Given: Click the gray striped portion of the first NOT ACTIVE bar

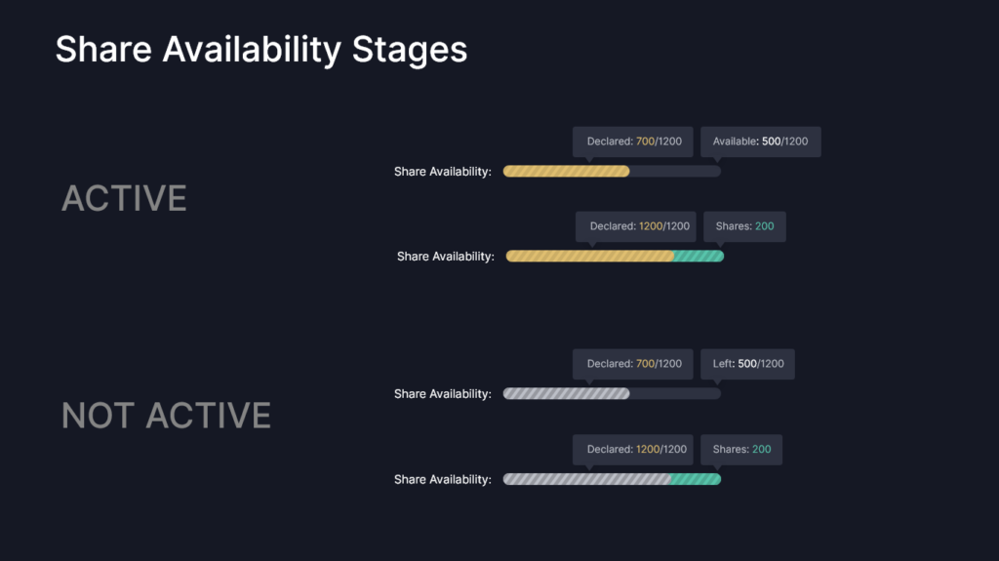Looking at the screenshot, I should click(567, 393).
